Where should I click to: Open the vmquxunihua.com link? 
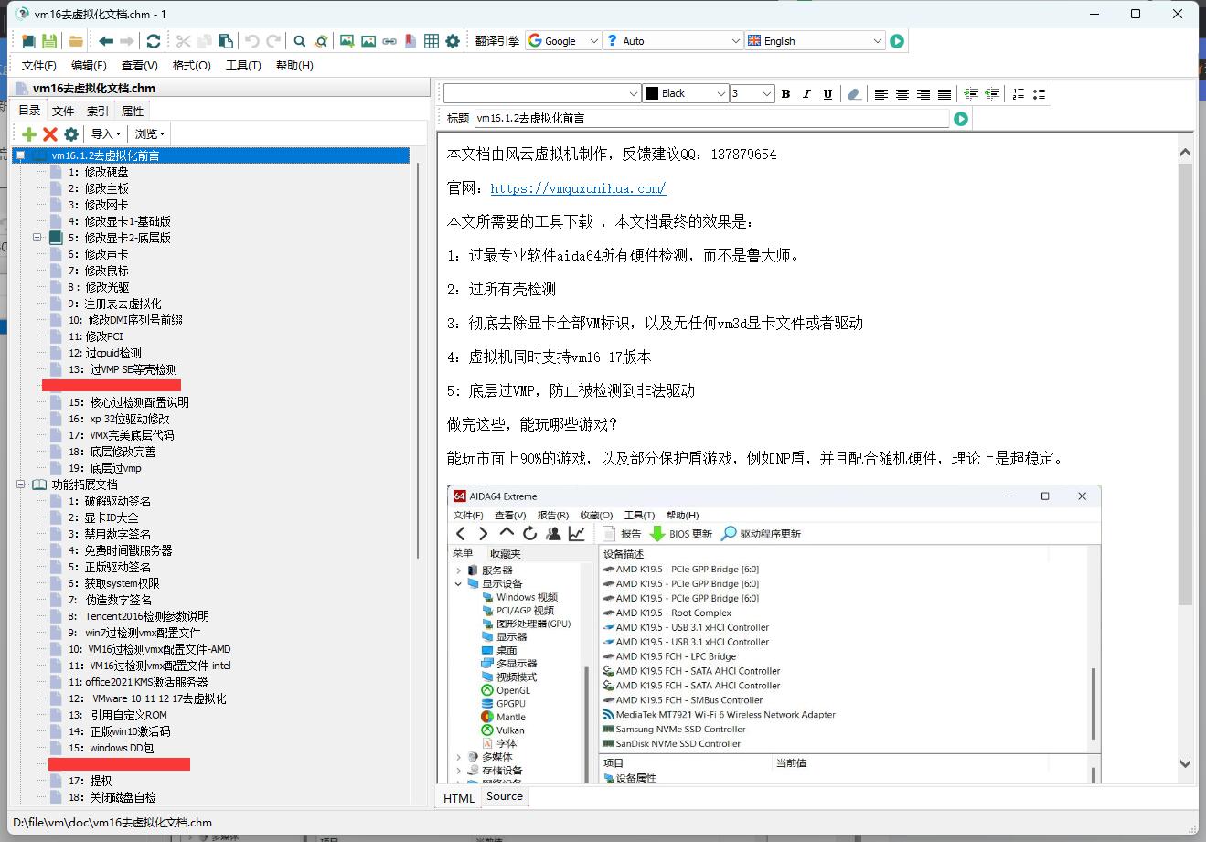click(578, 188)
